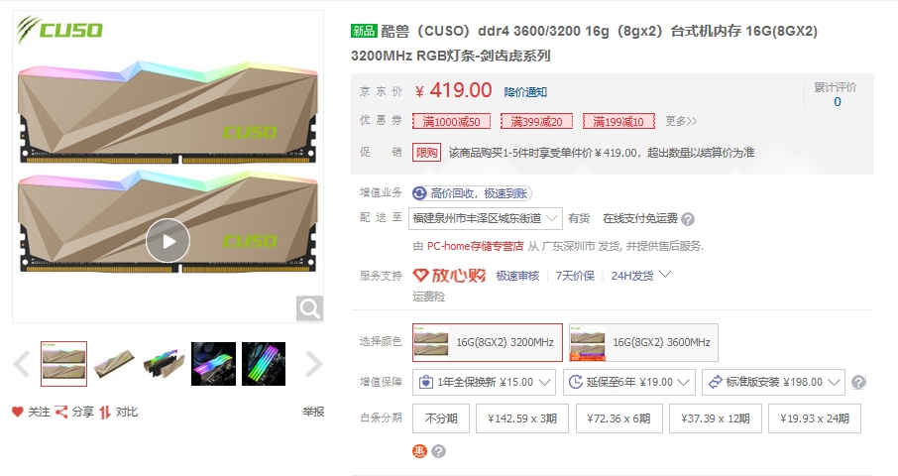Click the orange 惠 badge icon

point(420,451)
